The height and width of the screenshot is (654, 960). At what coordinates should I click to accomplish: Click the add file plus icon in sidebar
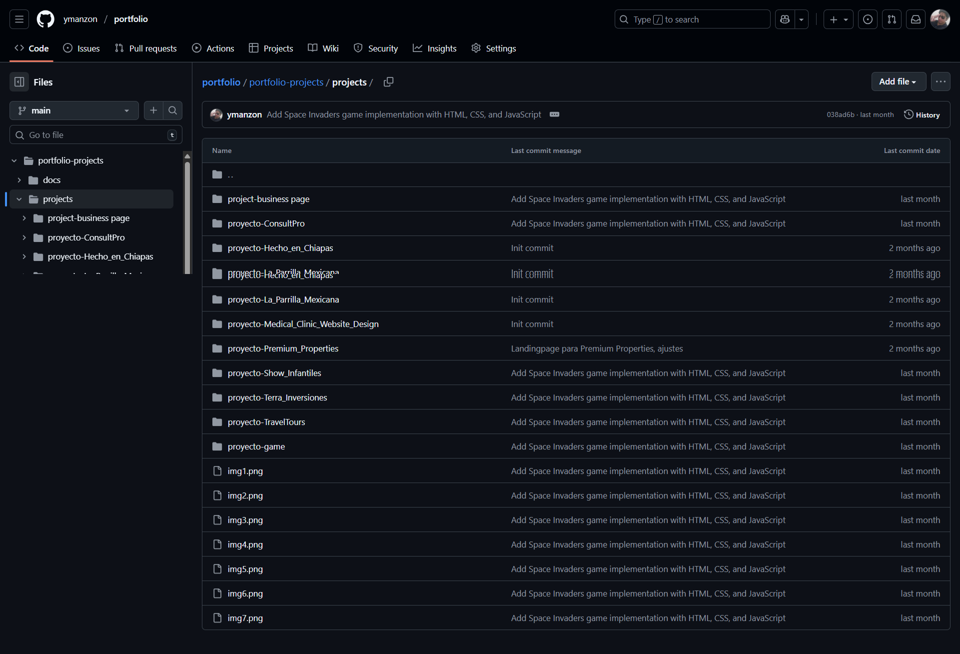153,110
